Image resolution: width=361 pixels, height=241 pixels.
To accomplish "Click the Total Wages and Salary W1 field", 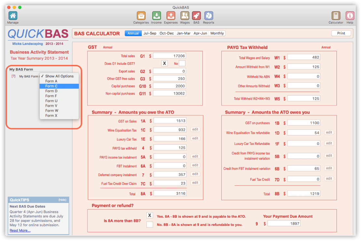I will click(304, 57).
